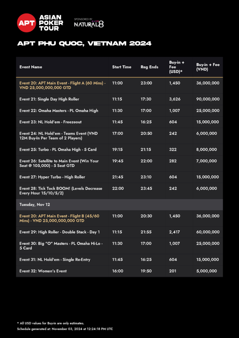This screenshot has width=239, height=338.
Task: Click the Buy-in + Fee (USD) header
Action: coord(177,67)
